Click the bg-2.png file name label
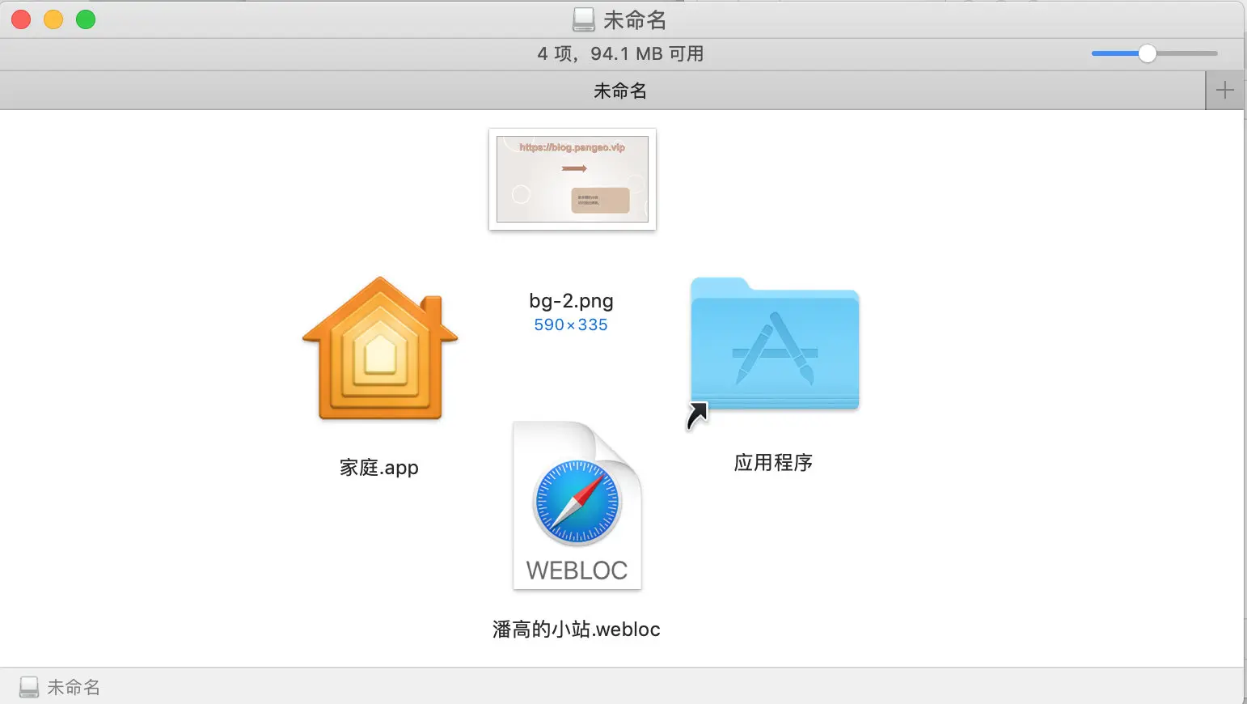The height and width of the screenshot is (704, 1247). [x=571, y=301]
